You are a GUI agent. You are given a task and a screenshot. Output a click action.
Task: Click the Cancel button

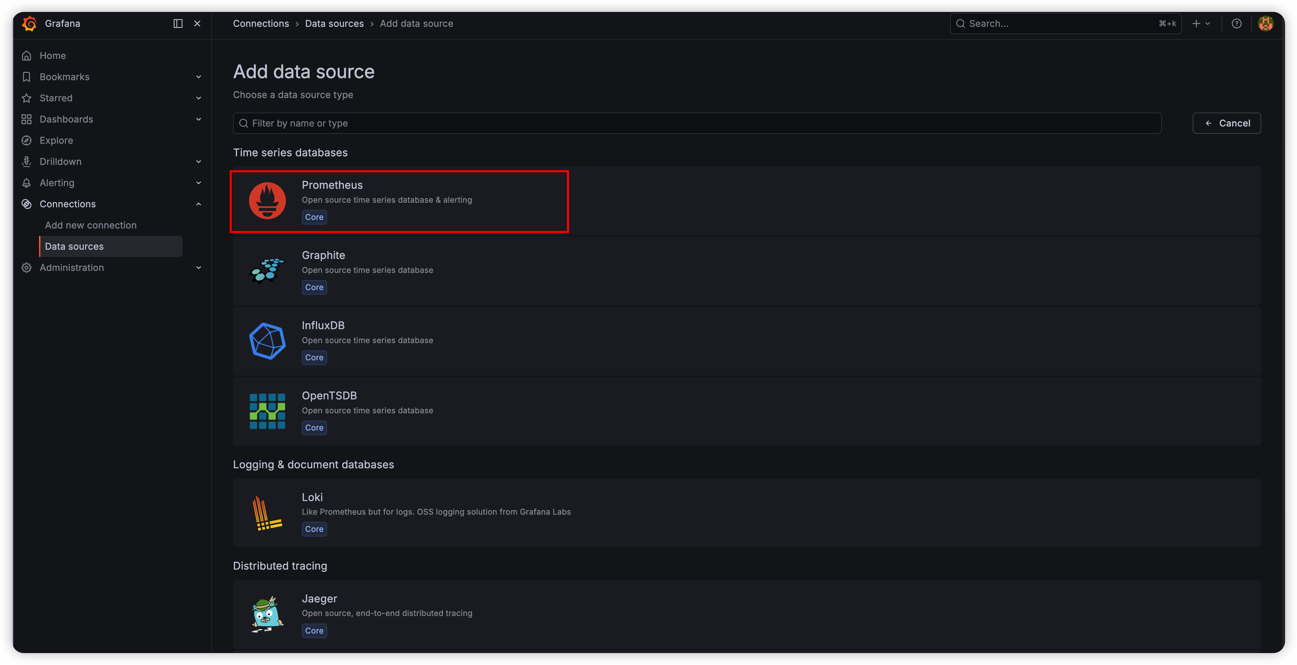(x=1226, y=124)
